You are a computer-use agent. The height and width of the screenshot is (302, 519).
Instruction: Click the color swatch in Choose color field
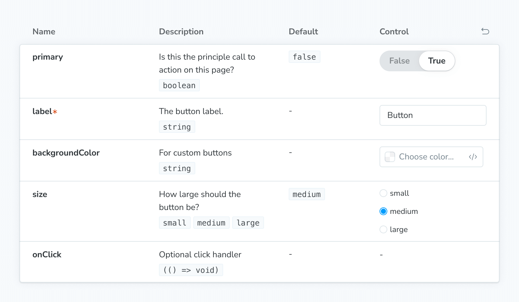390,157
